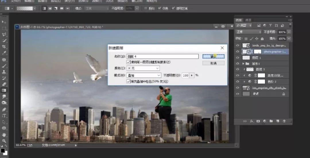Select the Crop tool
Screen dimensions: 310x158
click(4, 47)
